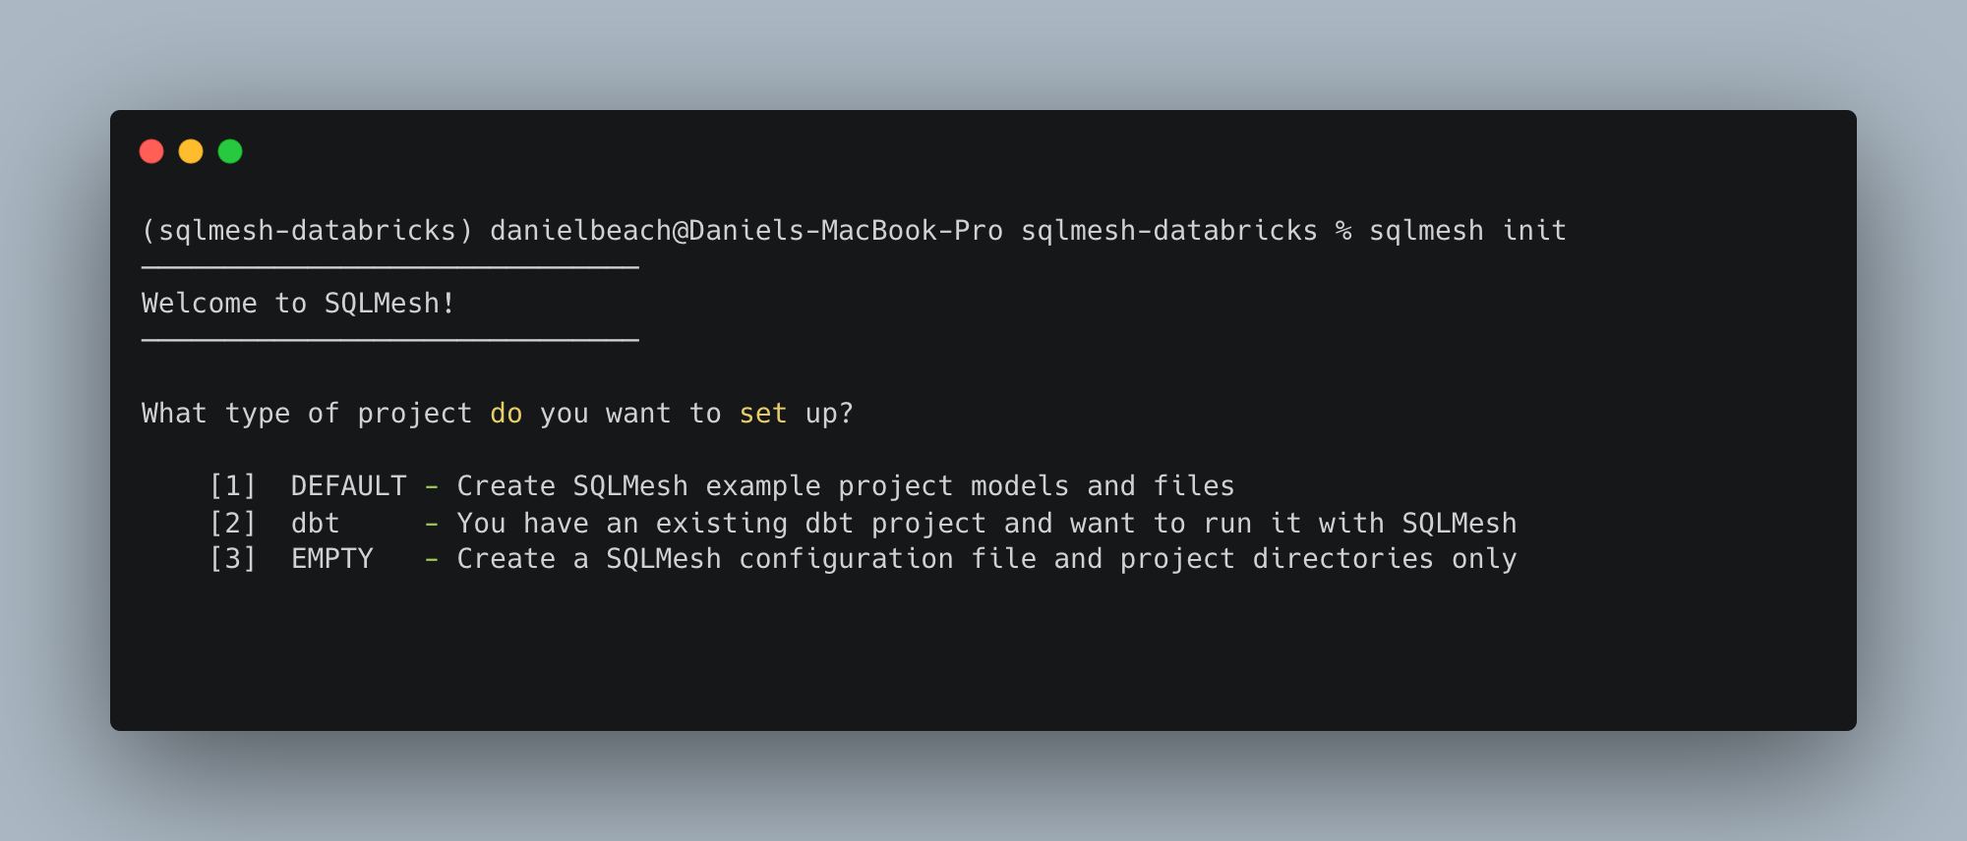Click the yellow highlighted word "do"
This screenshot has height=841, width=1967.
pos(506,414)
